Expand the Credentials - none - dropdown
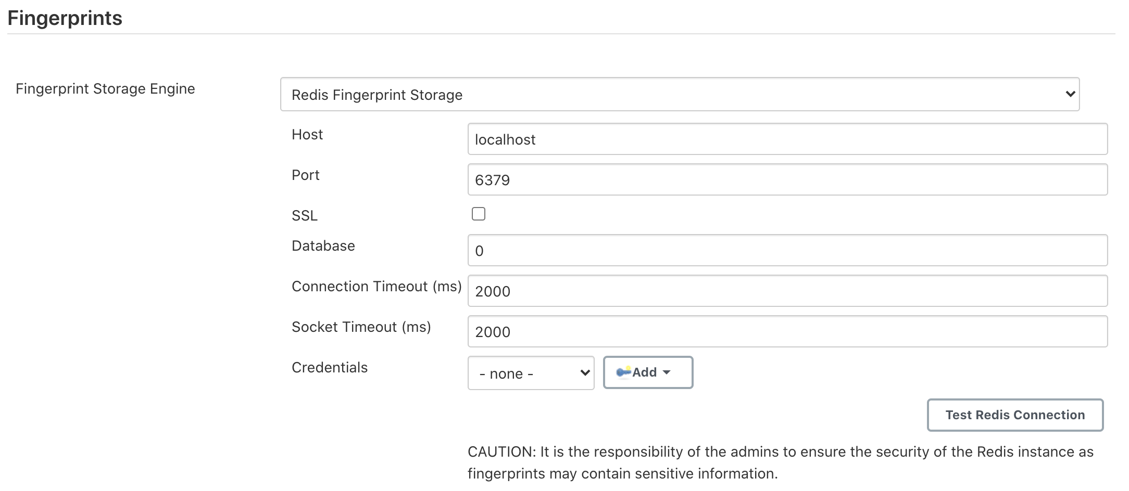 pos(530,373)
